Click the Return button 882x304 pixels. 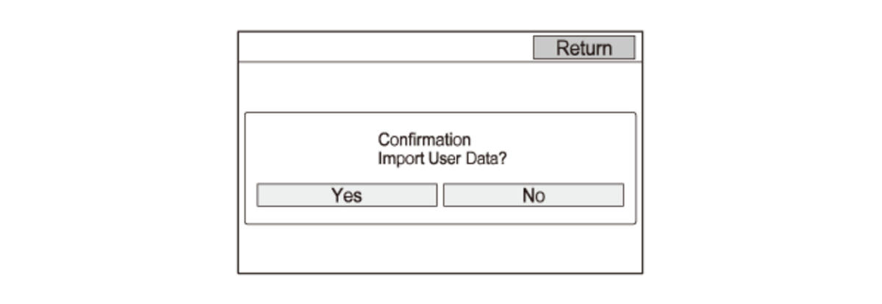click(x=584, y=48)
